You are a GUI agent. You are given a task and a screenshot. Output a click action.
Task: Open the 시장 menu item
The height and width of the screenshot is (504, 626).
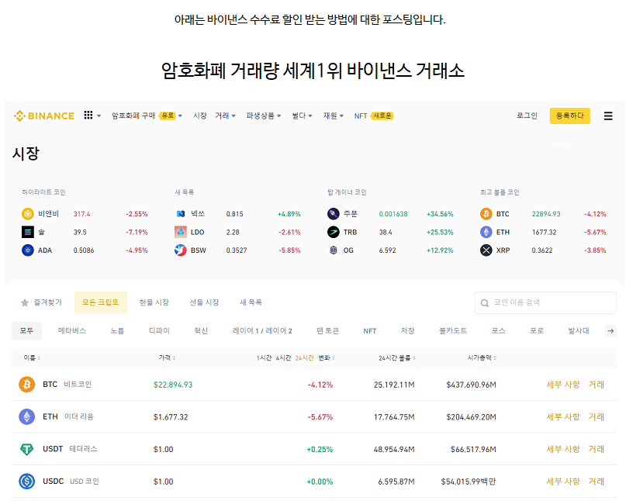tap(199, 116)
